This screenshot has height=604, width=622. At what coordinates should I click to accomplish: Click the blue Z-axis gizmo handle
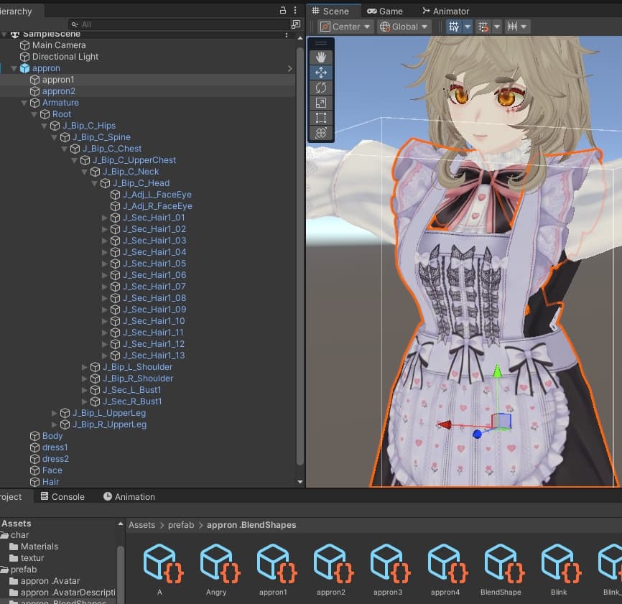[477, 435]
